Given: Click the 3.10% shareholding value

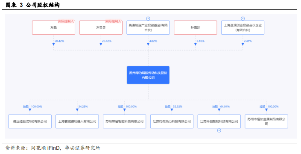Looking at the screenshot, I should pos(200,41).
